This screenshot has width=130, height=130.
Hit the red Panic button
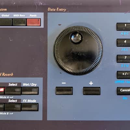coord(33,22)
